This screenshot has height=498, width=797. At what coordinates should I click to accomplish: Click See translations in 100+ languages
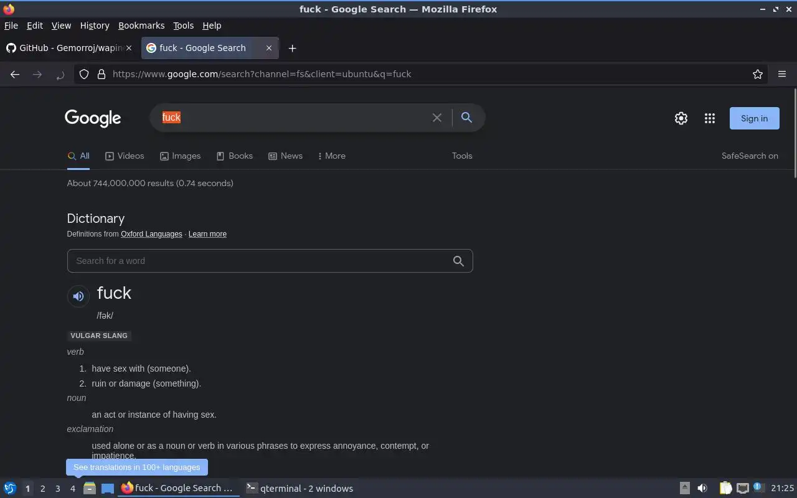pos(137,467)
